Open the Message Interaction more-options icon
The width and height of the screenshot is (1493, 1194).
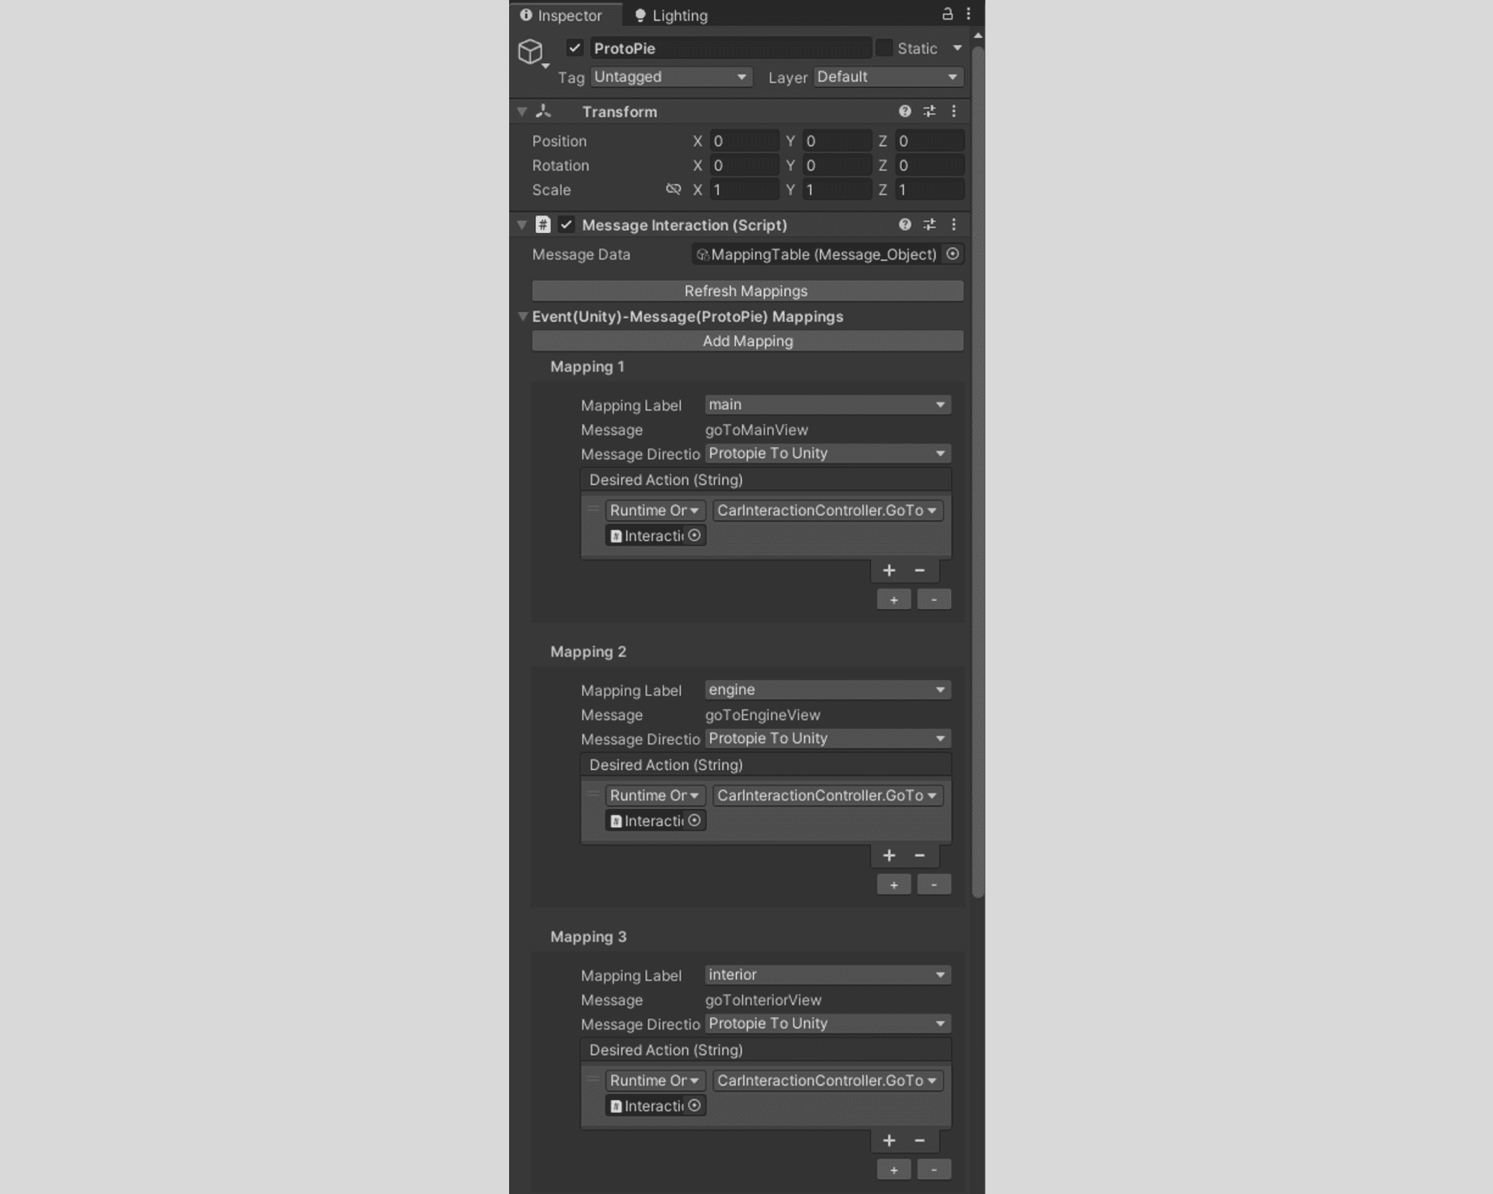[x=954, y=225]
